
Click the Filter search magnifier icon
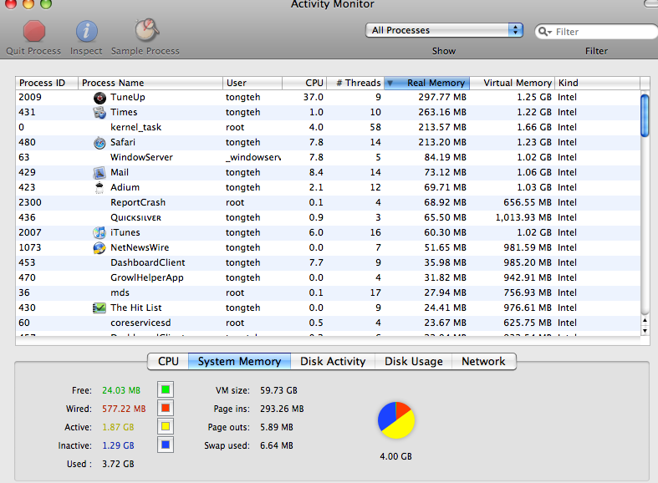(544, 32)
